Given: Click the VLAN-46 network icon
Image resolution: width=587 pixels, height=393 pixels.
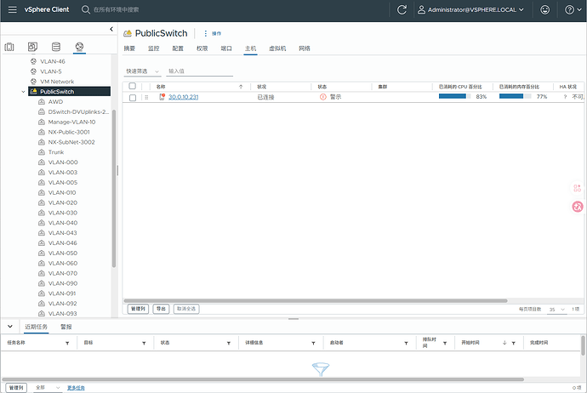Looking at the screenshot, I should point(33,61).
